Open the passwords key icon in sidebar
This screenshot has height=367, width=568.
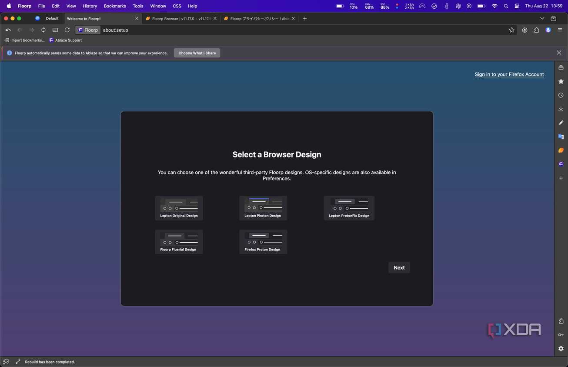[561, 335]
